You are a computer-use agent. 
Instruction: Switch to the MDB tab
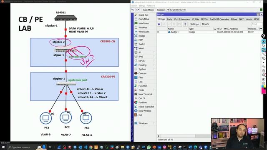coord(256,20)
